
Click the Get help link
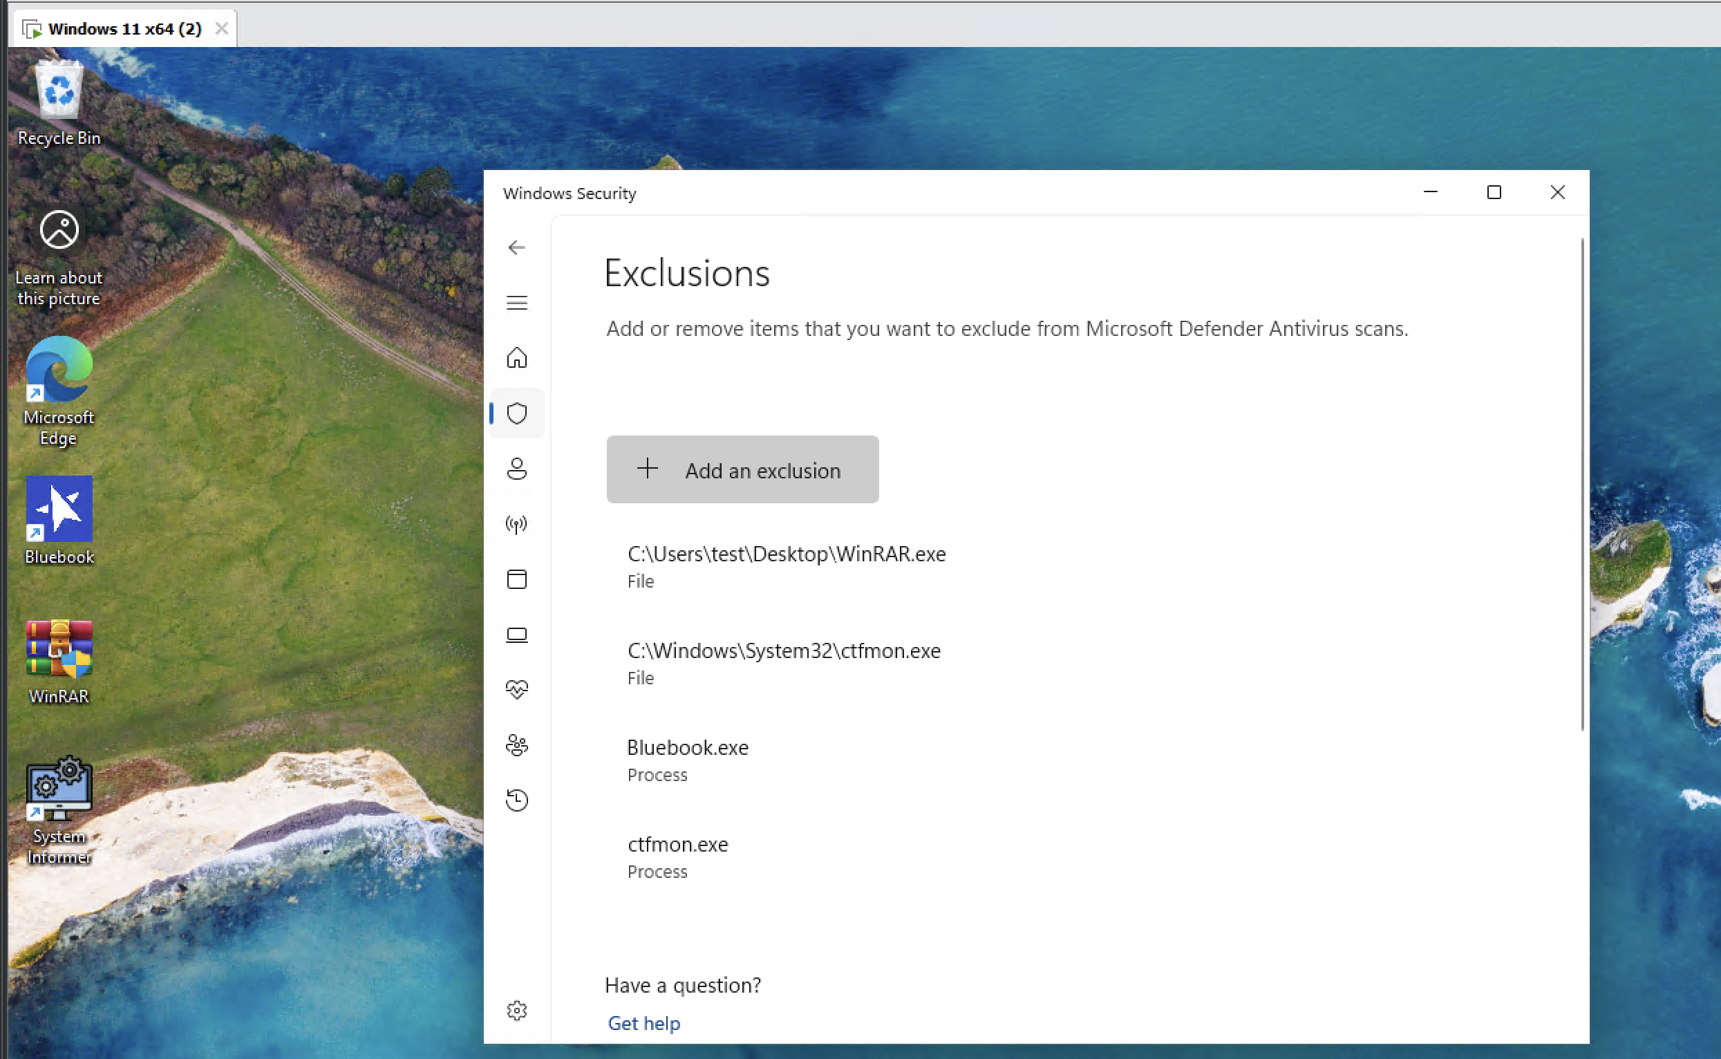point(643,1023)
